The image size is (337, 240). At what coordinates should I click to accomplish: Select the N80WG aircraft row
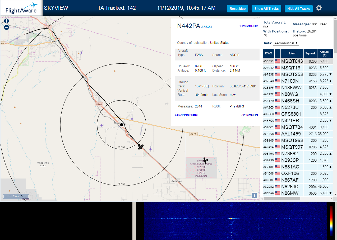pyautogui.click(x=297, y=94)
